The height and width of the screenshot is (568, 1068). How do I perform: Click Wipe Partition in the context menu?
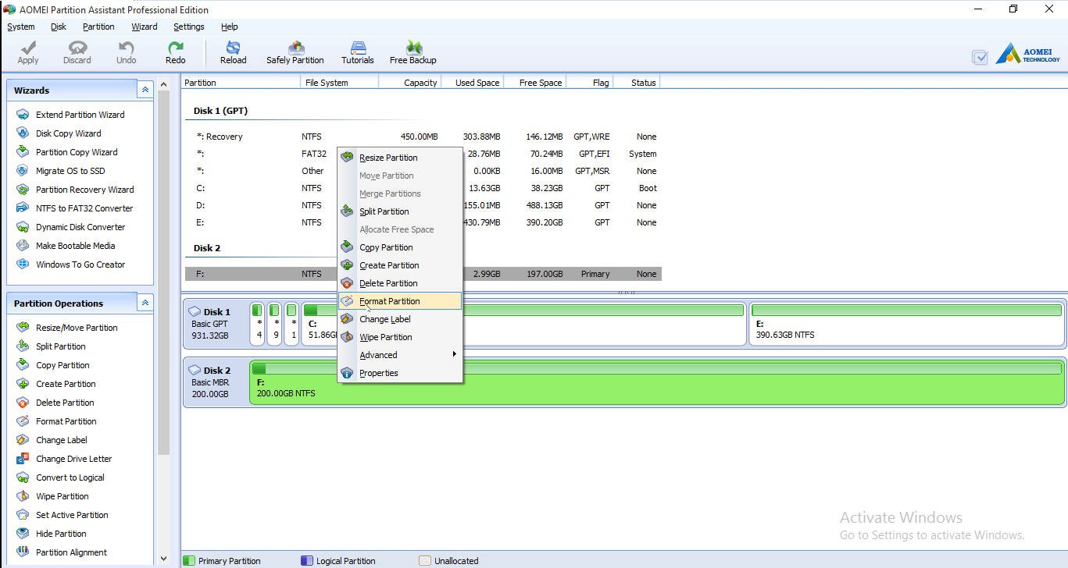click(x=385, y=337)
